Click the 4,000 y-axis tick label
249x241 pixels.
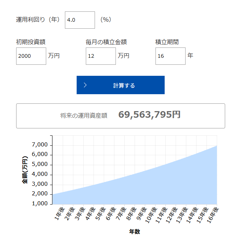coord(40,174)
